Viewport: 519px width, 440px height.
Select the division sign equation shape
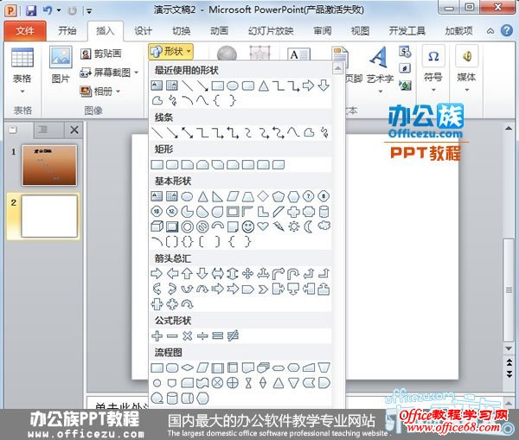click(x=202, y=335)
